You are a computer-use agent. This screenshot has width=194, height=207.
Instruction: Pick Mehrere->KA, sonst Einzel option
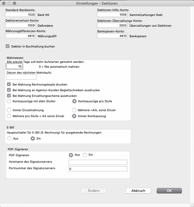click(74, 110)
